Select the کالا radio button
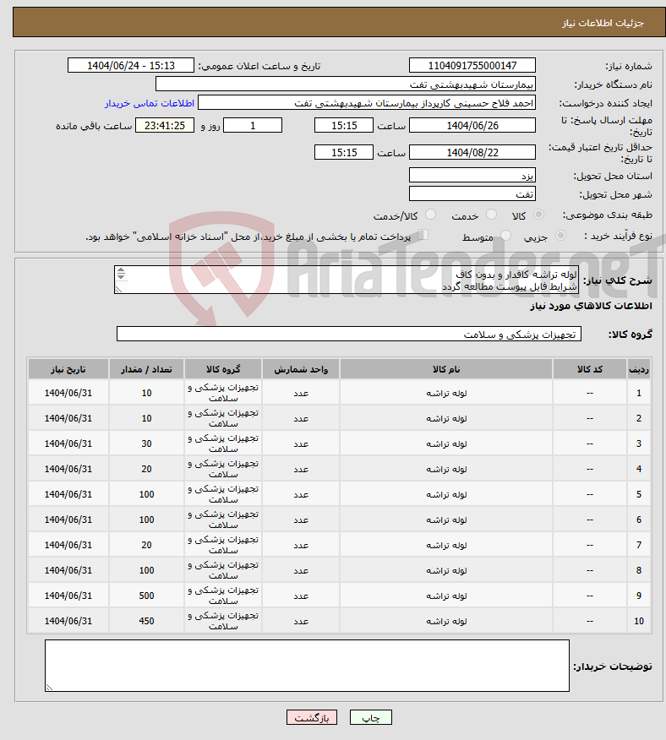 pyautogui.click(x=538, y=215)
